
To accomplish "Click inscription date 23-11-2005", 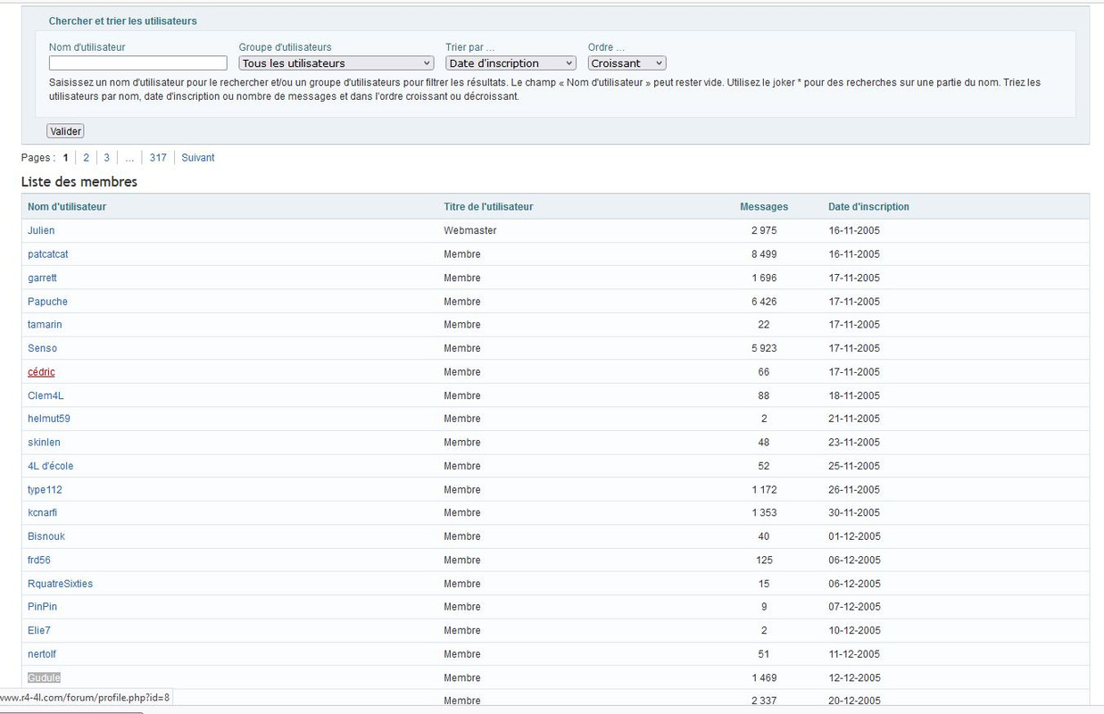I will click(x=854, y=443).
